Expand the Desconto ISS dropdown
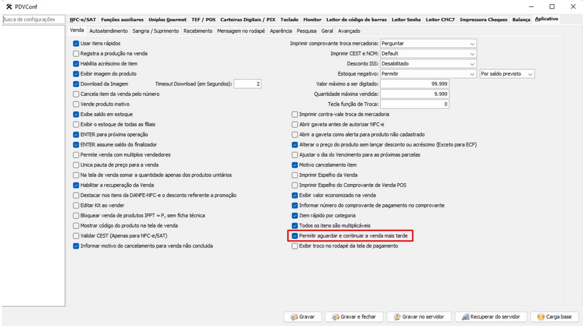Image resolution: width=583 pixels, height=326 pixels. [472, 64]
